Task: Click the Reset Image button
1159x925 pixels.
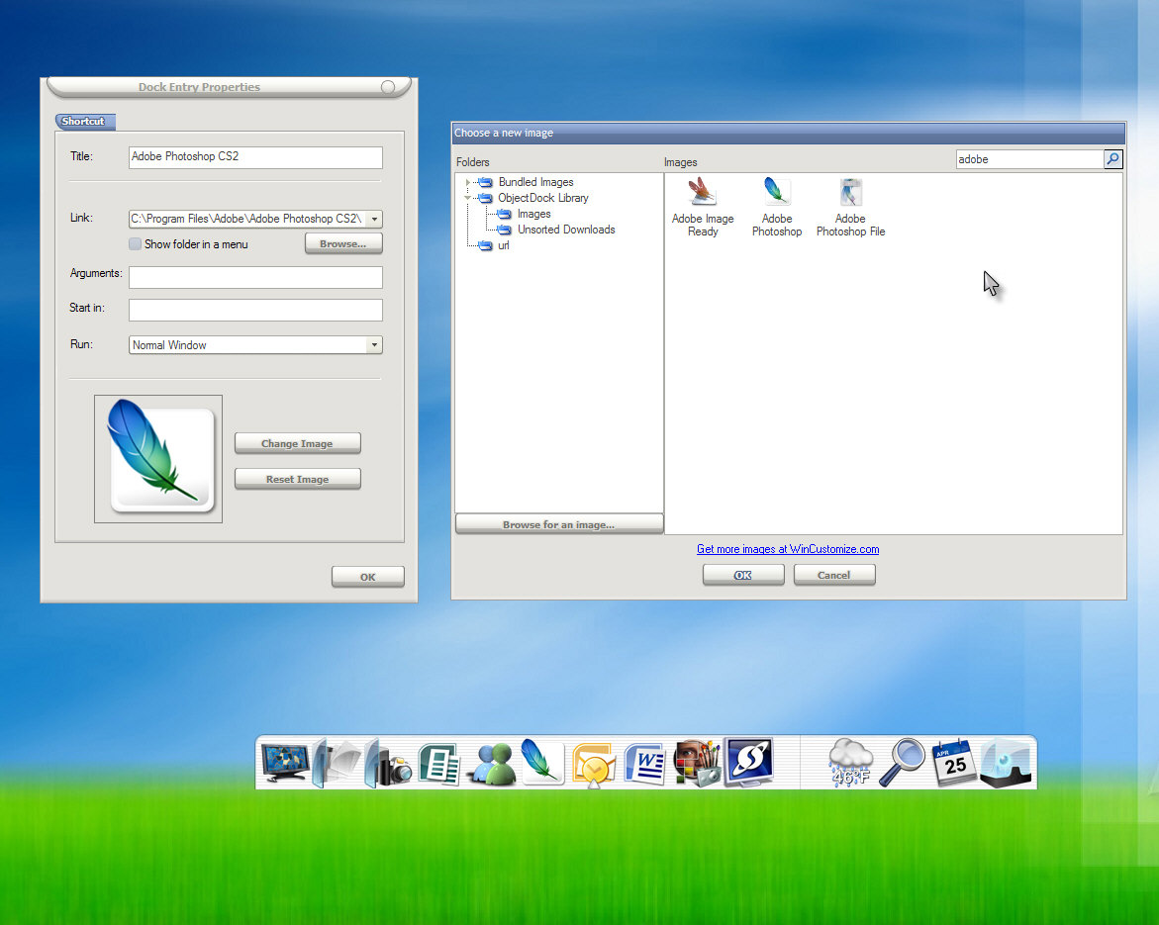Action: (x=298, y=479)
